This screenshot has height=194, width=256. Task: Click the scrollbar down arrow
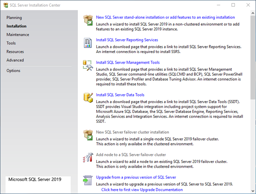pos(253,191)
